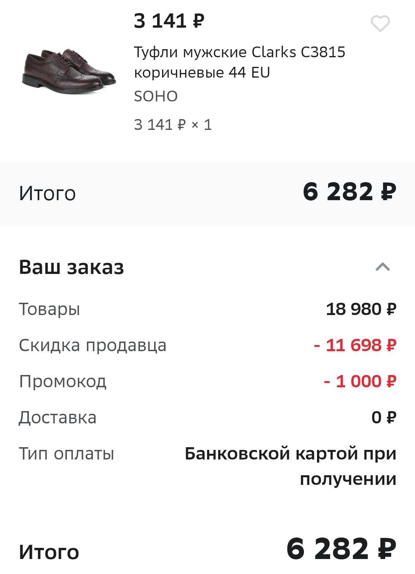Tap the Скидка продавца discount value
The height and width of the screenshot is (574, 415).
pos(355,345)
